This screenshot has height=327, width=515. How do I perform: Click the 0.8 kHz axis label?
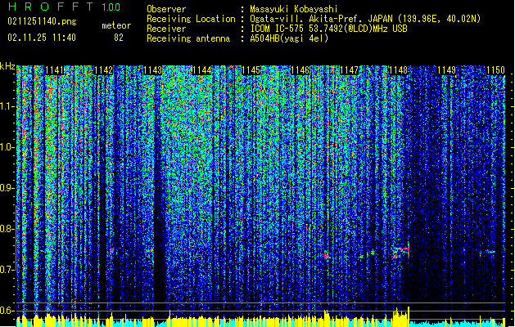coord(7,229)
